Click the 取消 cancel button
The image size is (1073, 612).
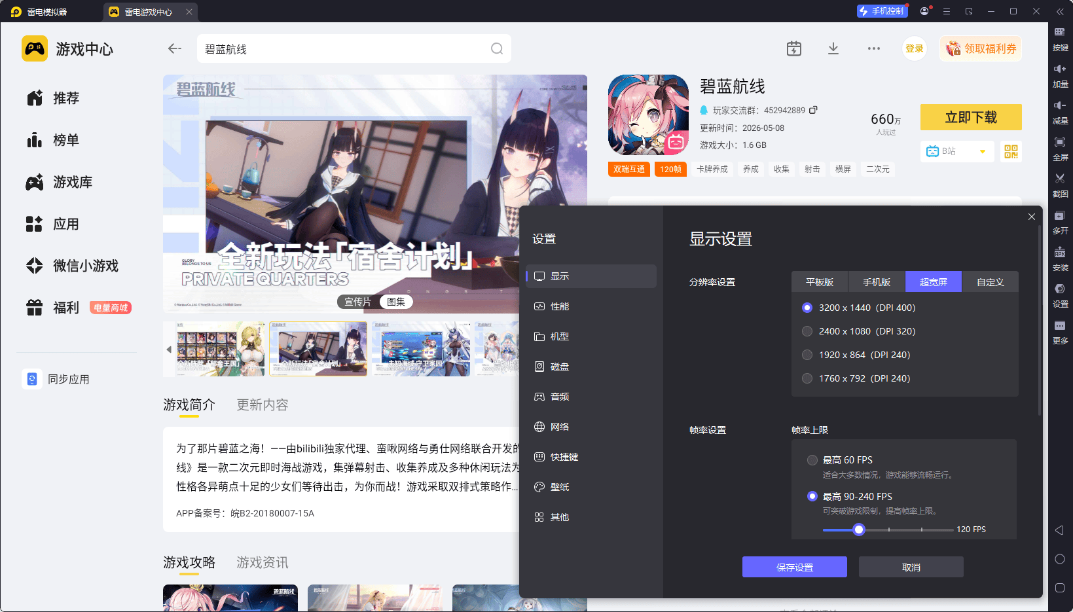[x=911, y=567]
